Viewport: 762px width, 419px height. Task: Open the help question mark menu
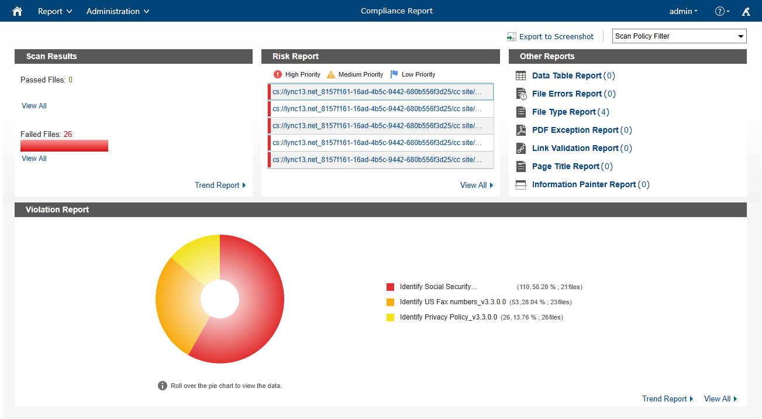coord(722,11)
